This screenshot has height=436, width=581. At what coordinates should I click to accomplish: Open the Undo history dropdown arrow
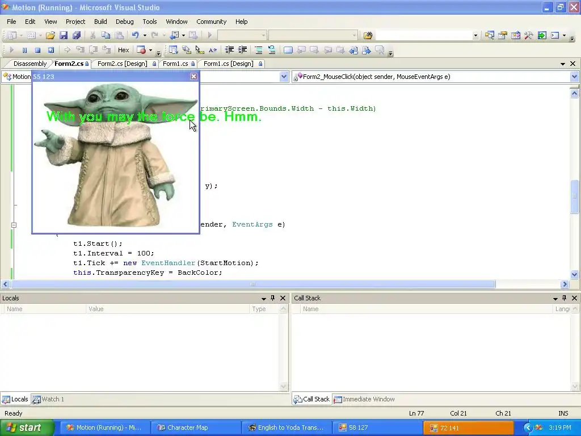point(145,35)
